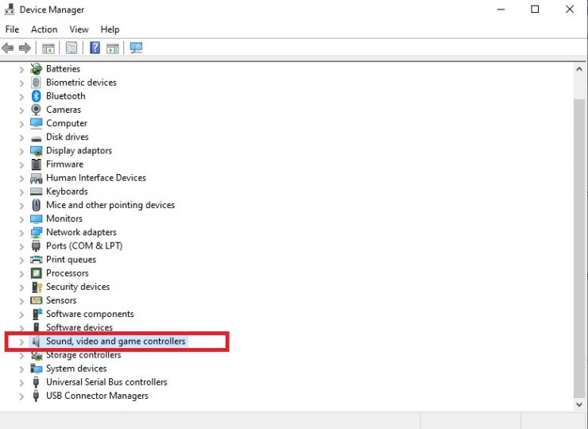Click the scrollbar down arrow
The image size is (588, 429).
579,404
